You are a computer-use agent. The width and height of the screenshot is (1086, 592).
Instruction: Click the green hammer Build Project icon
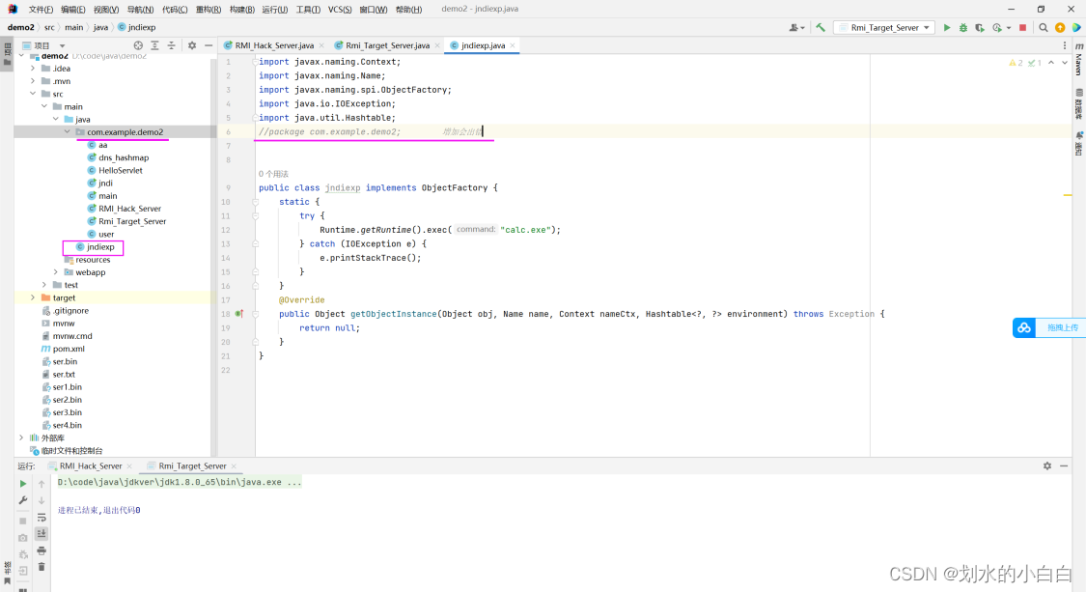click(820, 28)
